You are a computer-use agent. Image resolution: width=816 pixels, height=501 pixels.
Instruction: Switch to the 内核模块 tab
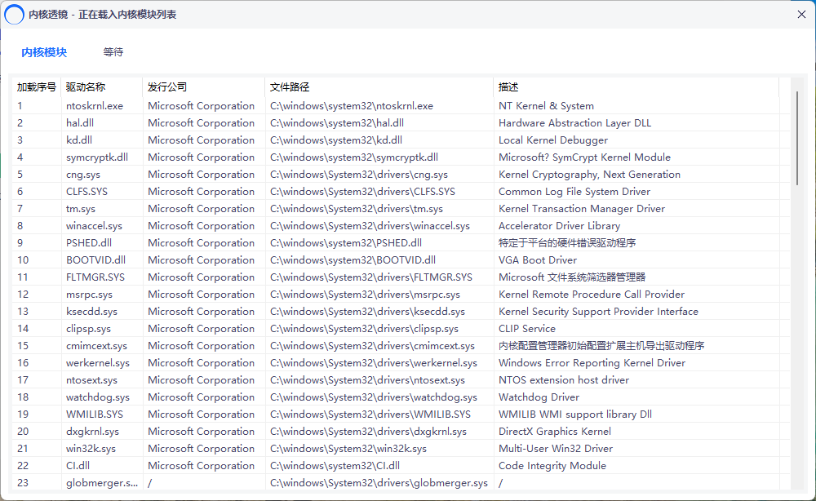[x=43, y=51]
